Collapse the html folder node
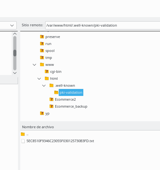160x170 pixels. 39,79
